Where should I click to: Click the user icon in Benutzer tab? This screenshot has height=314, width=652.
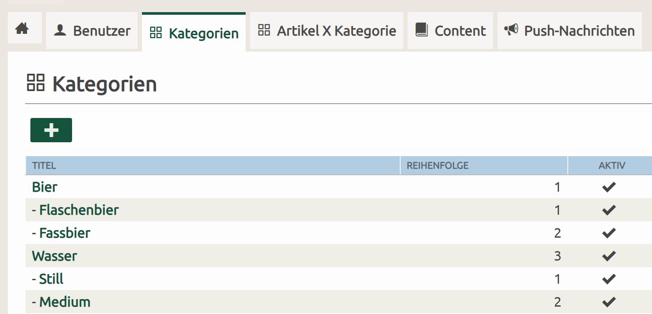(60, 30)
